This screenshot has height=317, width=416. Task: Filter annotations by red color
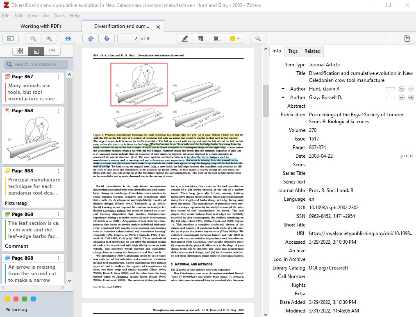tap(16, 299)
